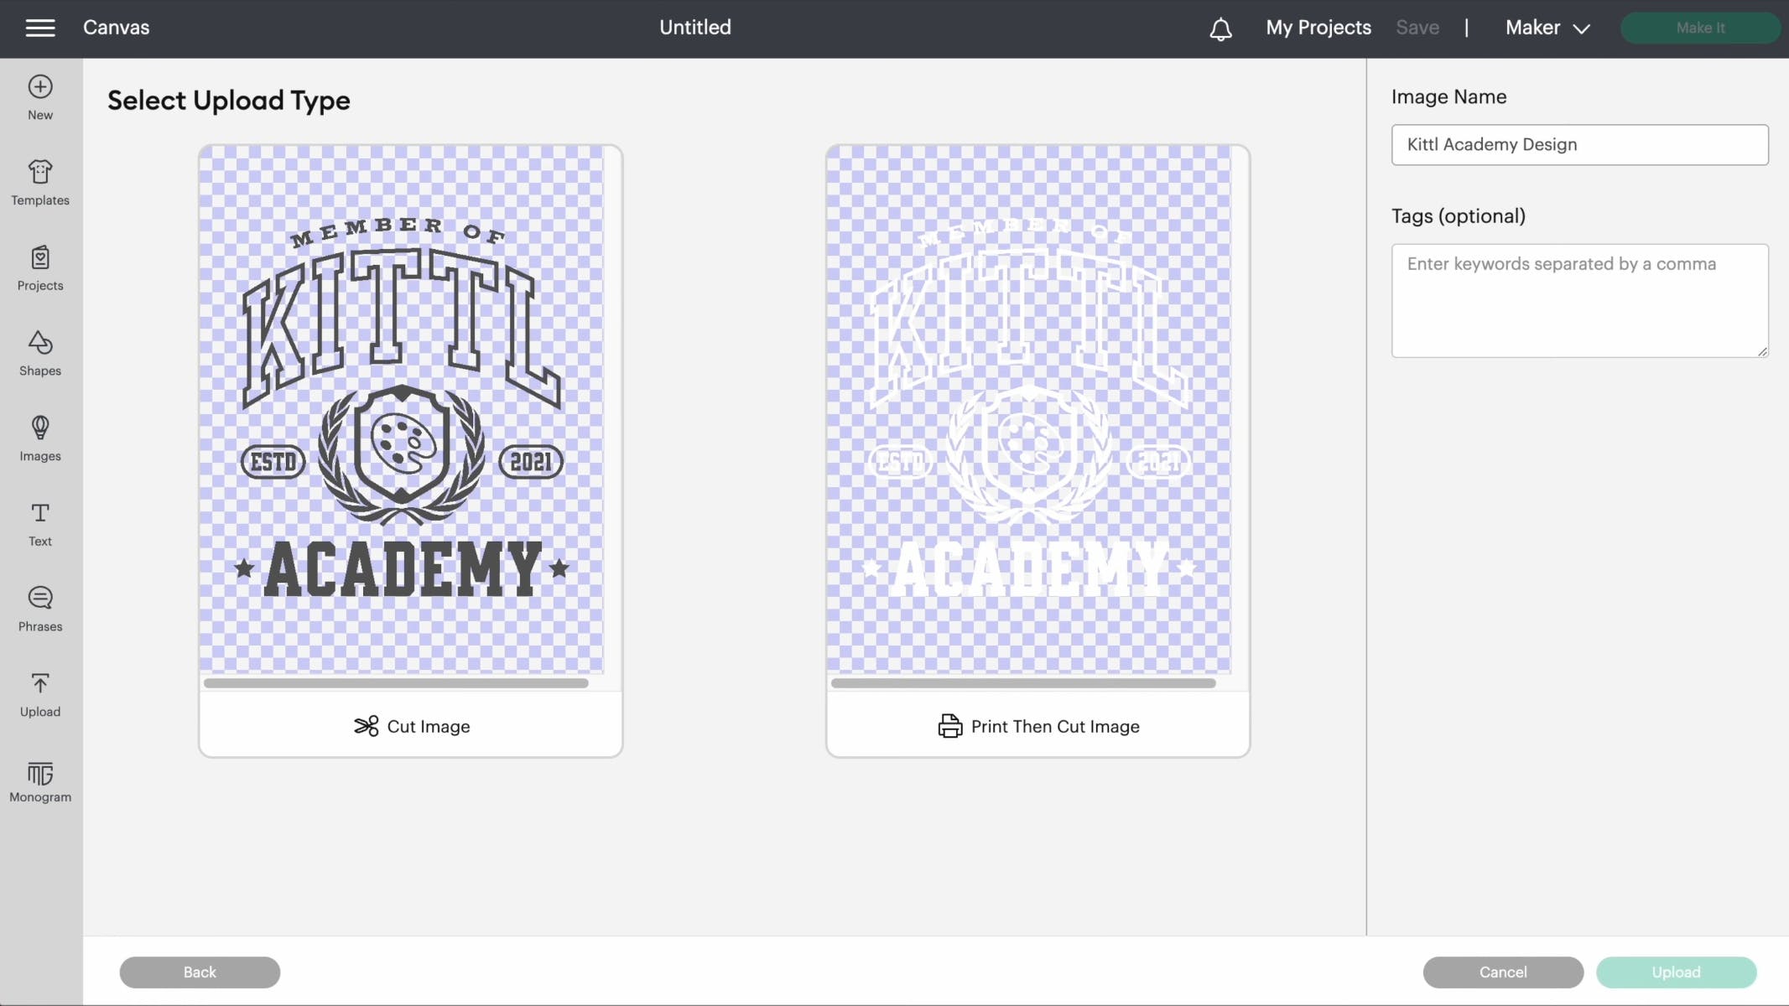The image size is (1789, 1006).
Task: Open the Monogram tool
Action: coord(40,773)
